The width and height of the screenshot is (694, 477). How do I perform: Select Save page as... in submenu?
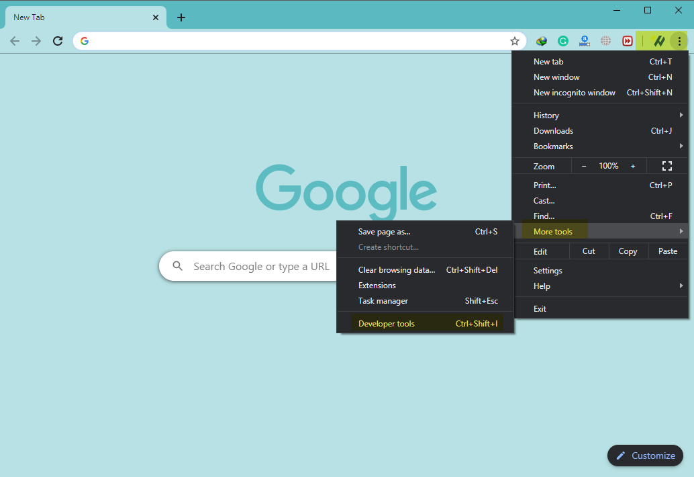(425, 232)
